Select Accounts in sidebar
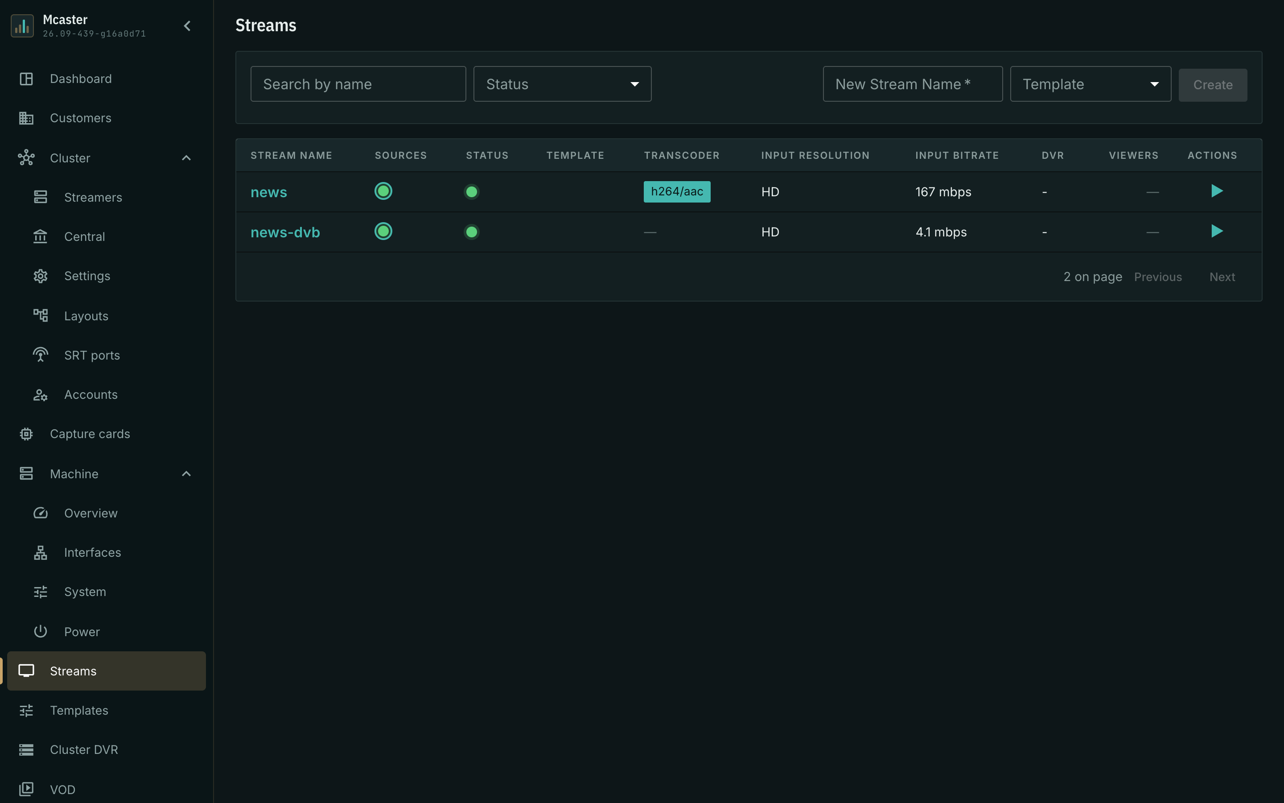The width and height of the screenshot is (1284, 803). pos(106,395)
